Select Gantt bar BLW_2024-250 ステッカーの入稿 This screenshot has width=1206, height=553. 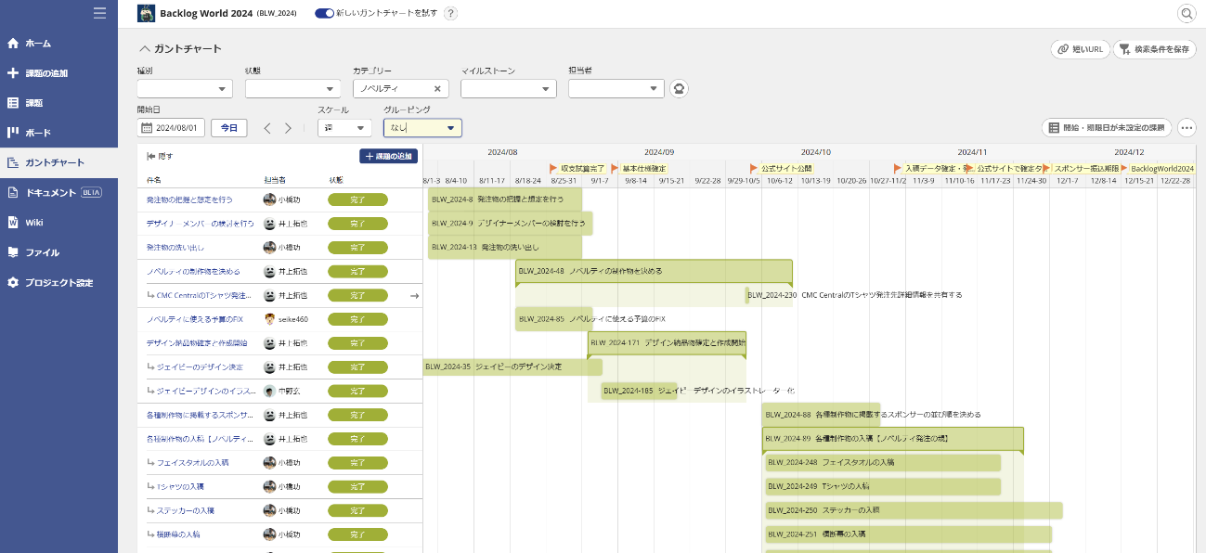point(914,510)
